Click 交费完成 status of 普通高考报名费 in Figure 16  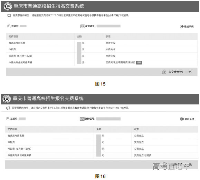[x=139, y=136]
